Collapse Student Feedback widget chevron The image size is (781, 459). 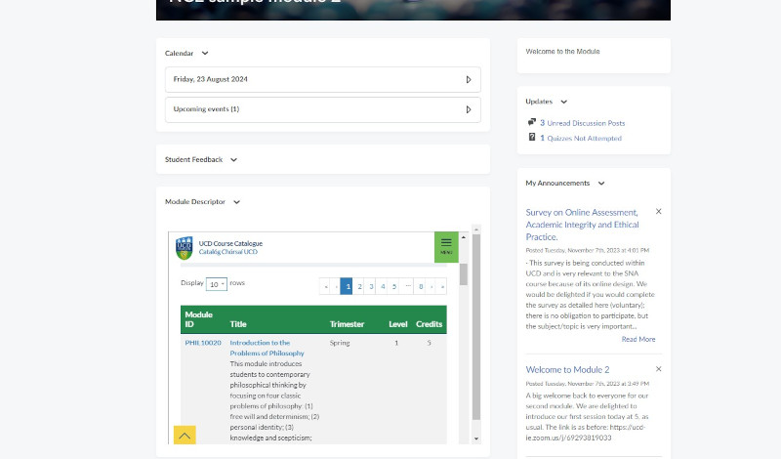pyautogui.click(x=233, y=160)
